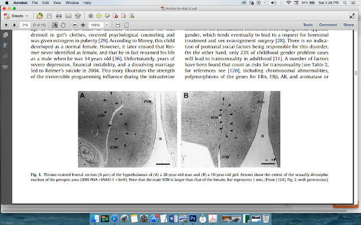The width and height of the screenshot is (361, 225).
Task: Open the Edit menu
Action: (x=45, y=3)
